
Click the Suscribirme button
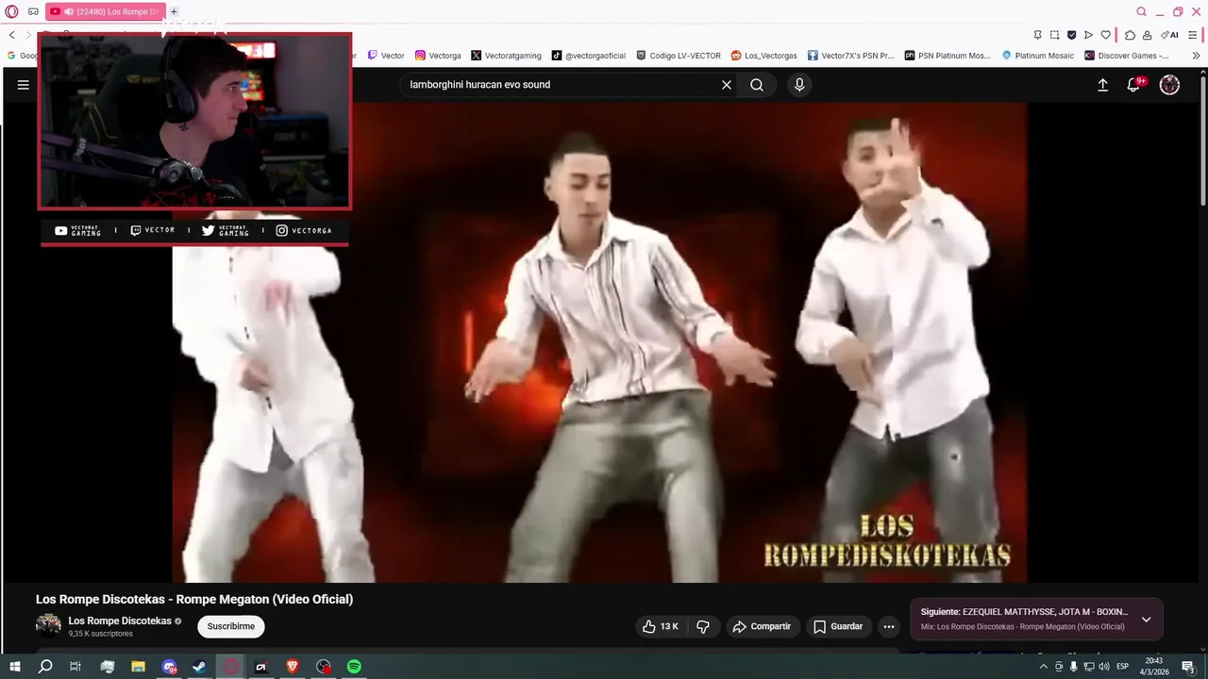[231, 626]
